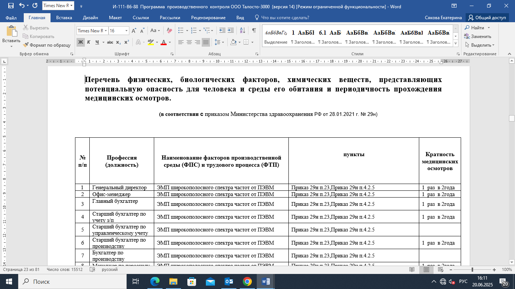The height and width of the screenshot is (289, 515).
Task: Clear all formatting with the eraser icon
Action: [169, 31]
